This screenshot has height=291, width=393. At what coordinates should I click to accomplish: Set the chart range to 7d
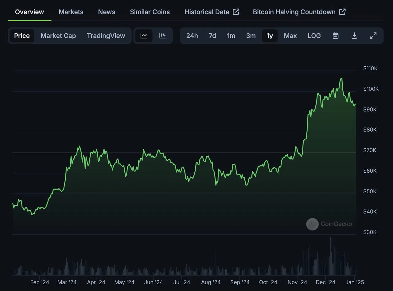(212, 36)
